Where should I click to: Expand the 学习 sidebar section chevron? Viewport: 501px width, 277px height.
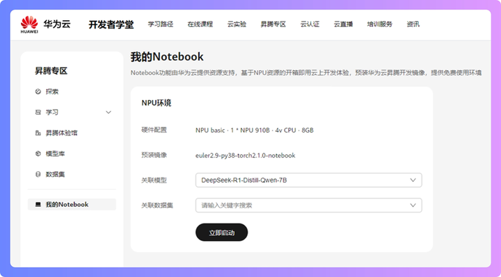pyautogui.click(x=109, y=112)
